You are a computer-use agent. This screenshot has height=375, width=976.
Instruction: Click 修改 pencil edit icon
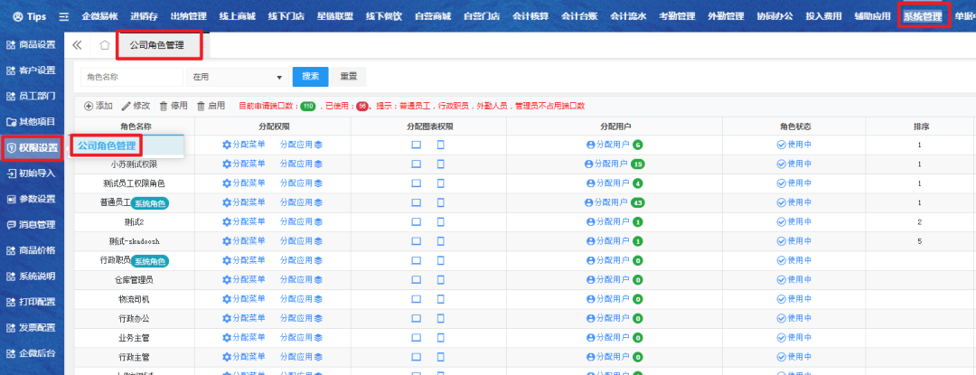(x=127, y=106)
